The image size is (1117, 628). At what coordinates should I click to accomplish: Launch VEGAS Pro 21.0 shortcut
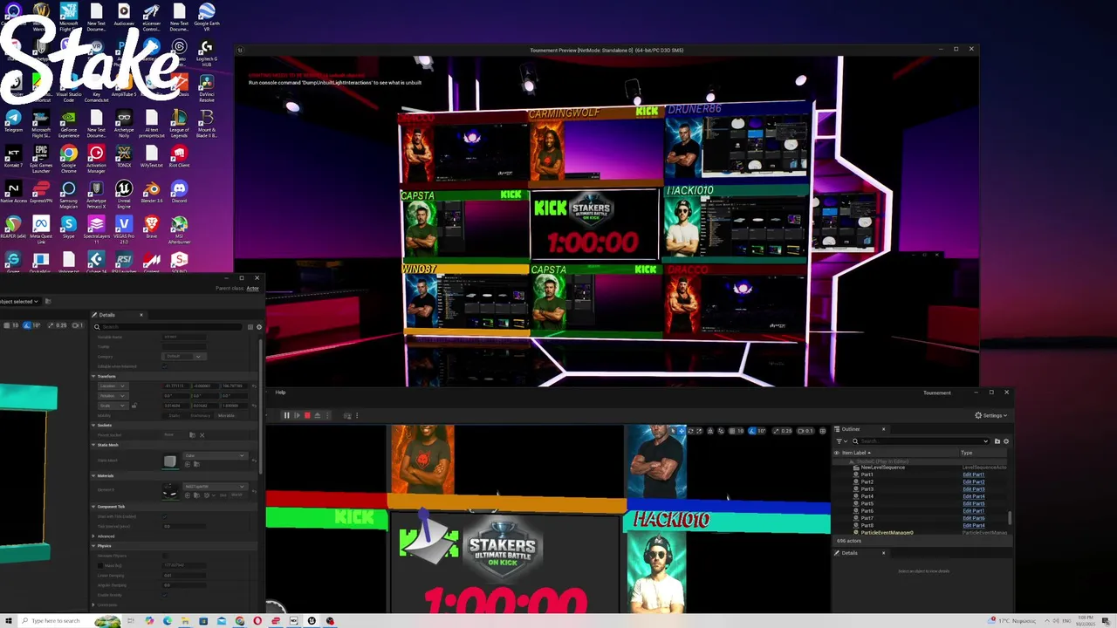point(124,230)
